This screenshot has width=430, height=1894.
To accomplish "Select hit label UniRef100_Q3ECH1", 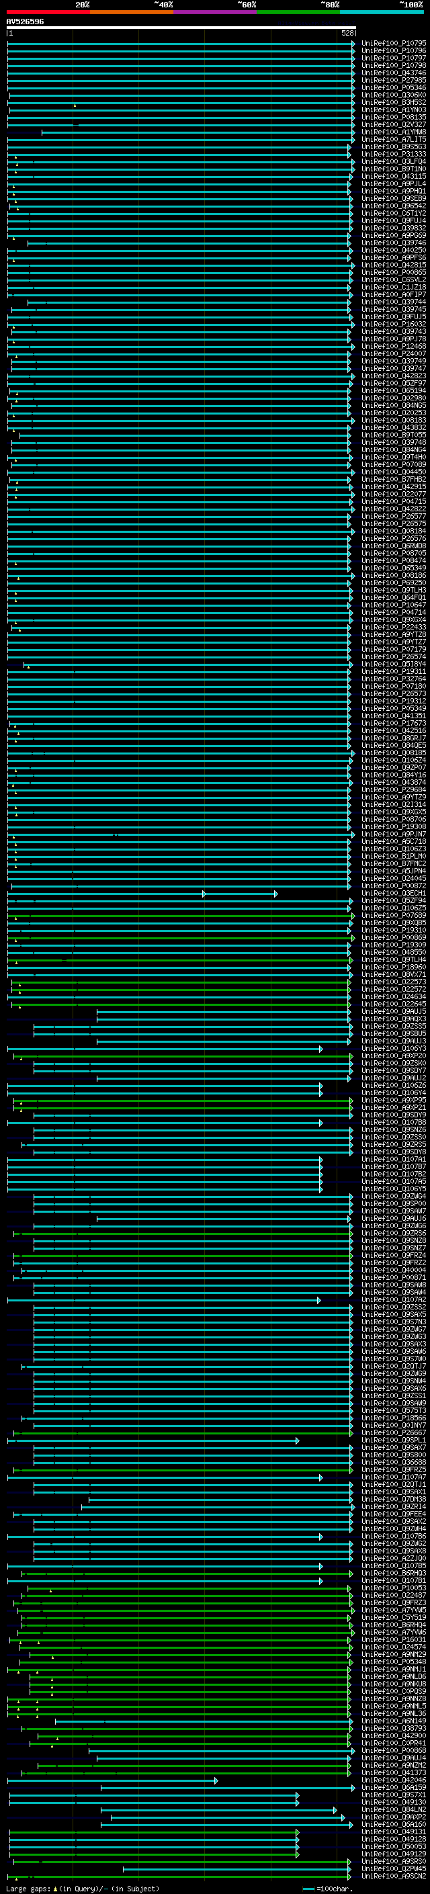I will (x=394, y=894).
